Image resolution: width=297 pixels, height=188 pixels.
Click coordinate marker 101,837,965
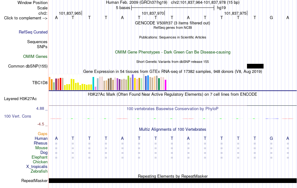click(70, 13)
